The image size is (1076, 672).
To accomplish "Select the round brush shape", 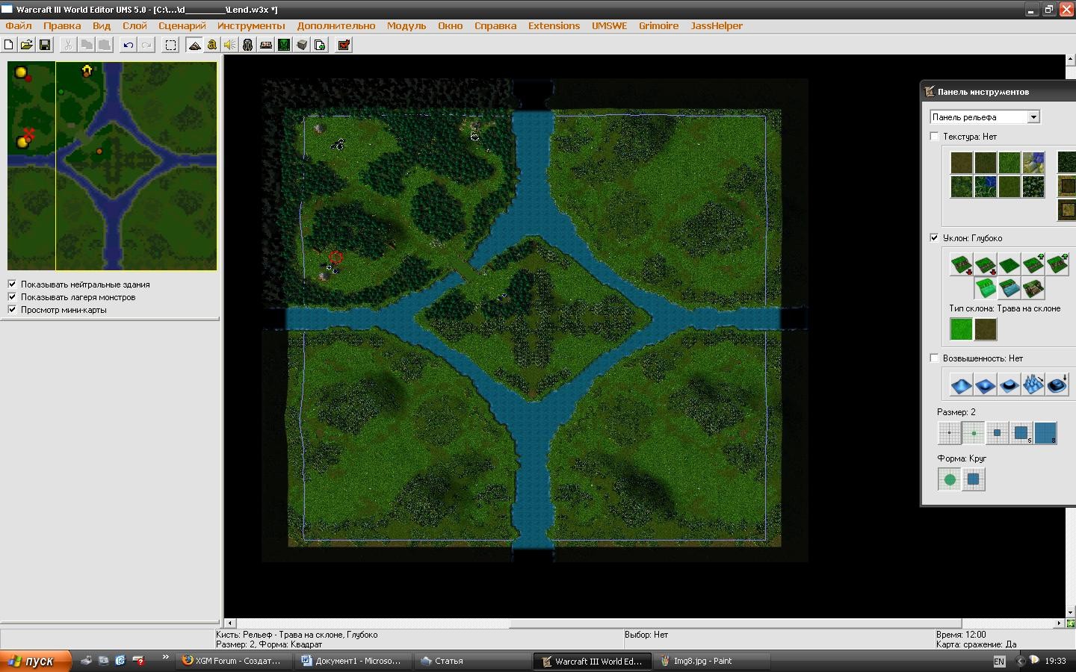I will pyautogui.click(x=949, y=479).
